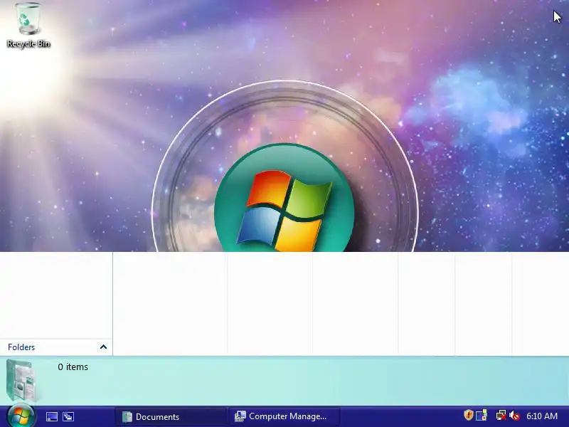
Task: Click Show Desktop quick launch icon
Action: click(51, 416)
